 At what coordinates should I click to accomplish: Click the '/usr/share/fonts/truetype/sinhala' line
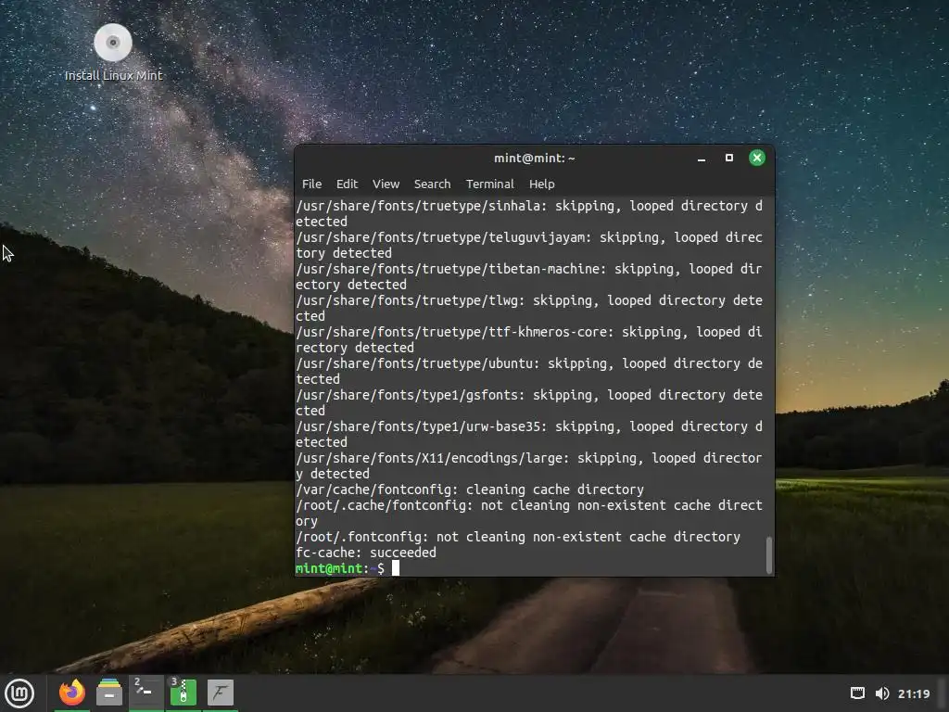[529, 214]
